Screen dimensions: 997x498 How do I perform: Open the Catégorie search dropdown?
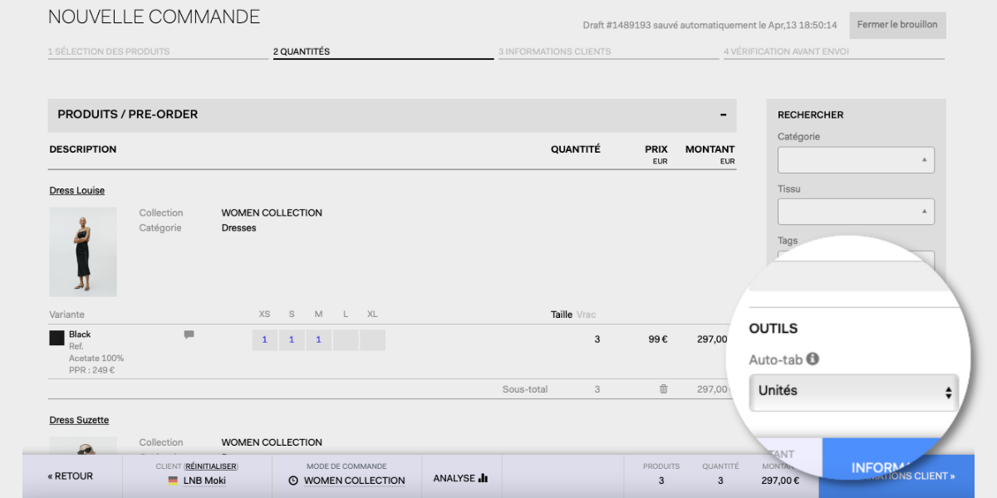coord(856,160)
